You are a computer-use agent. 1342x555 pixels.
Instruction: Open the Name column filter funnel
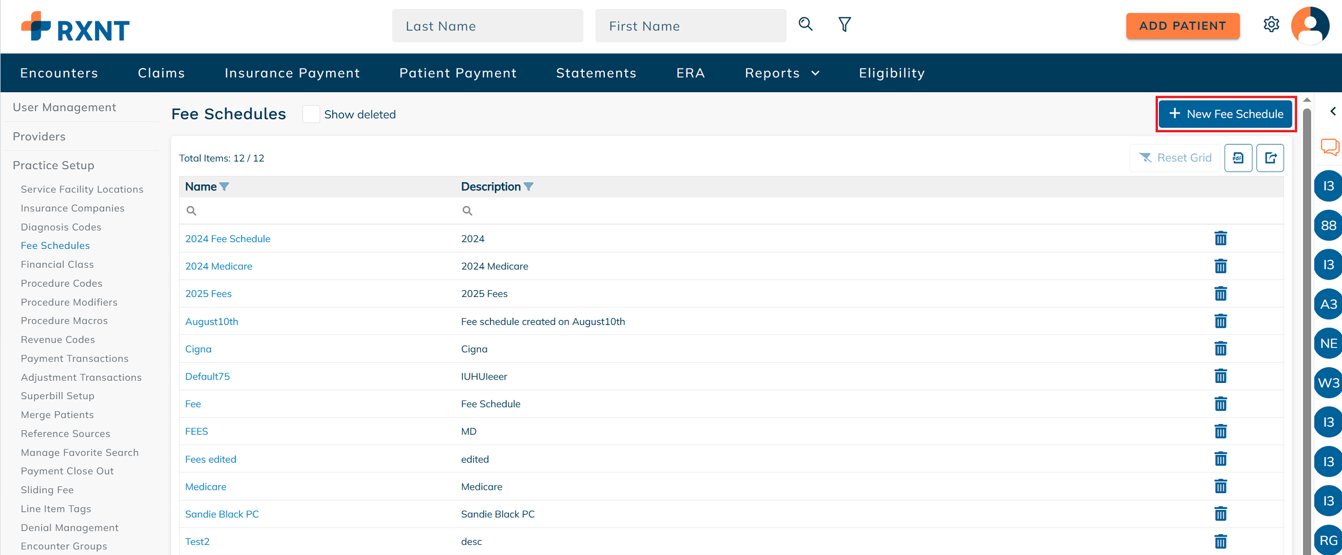click(x=224, y=187)
